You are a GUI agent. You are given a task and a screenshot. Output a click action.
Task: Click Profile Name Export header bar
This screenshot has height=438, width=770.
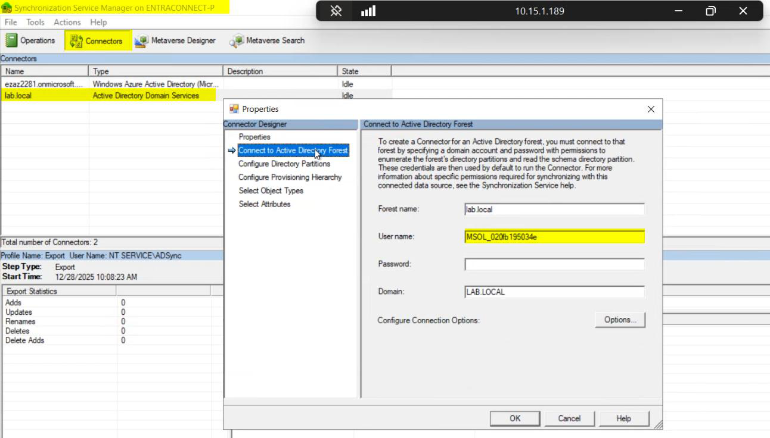[x=111, y=255]
